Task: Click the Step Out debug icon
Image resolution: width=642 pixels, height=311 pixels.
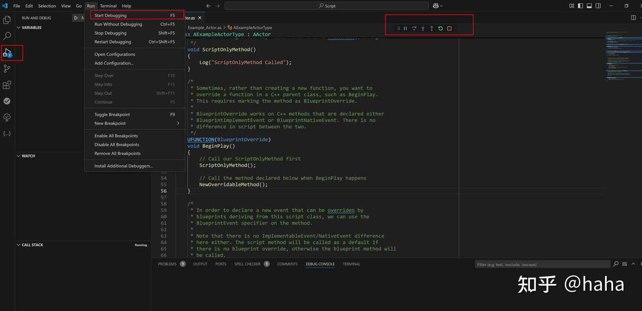Action: 432,28
